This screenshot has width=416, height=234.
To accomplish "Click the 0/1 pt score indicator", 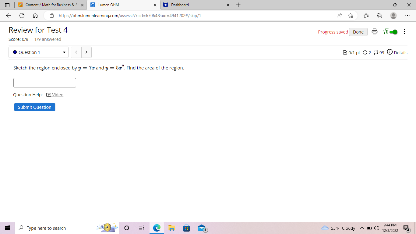I will [x=351, y=52].
